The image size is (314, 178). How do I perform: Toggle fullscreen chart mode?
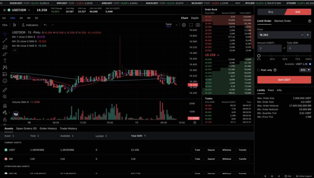point(191,25)
